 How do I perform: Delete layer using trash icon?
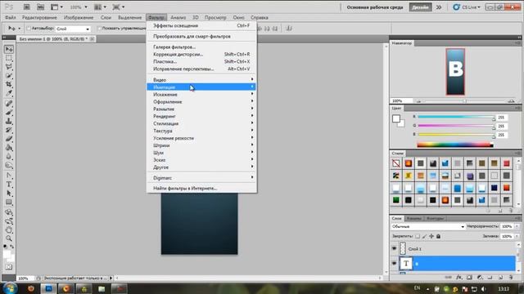point(511,277)
